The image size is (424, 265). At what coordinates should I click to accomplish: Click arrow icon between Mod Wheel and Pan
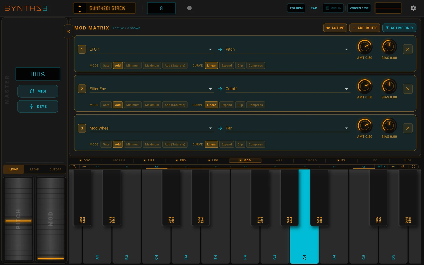[x=220, y=128]
